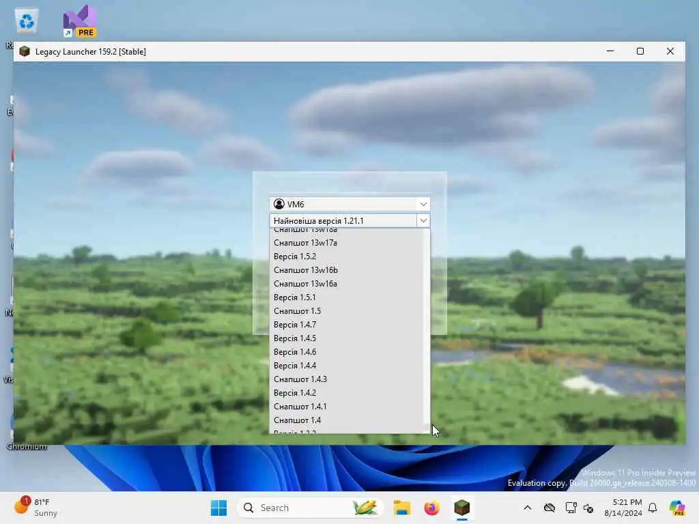Open the Copilot preview icon
Image resolution: width=699 pixels, height=524 pixels.
coord(677,508)
